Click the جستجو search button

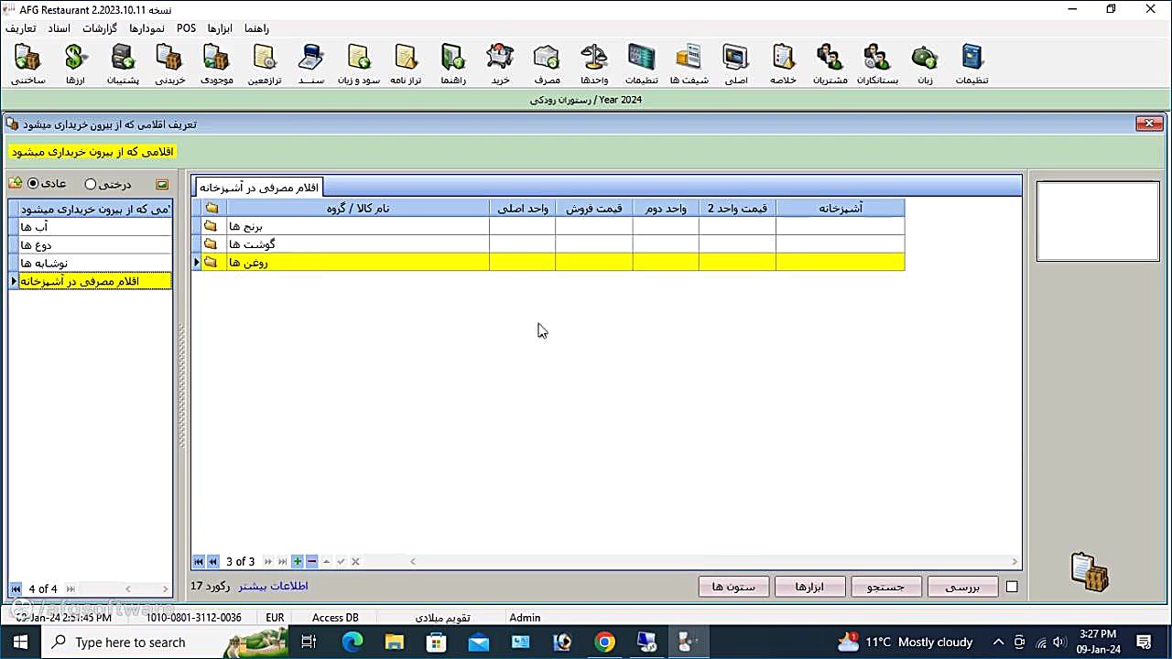pos(886,587)
